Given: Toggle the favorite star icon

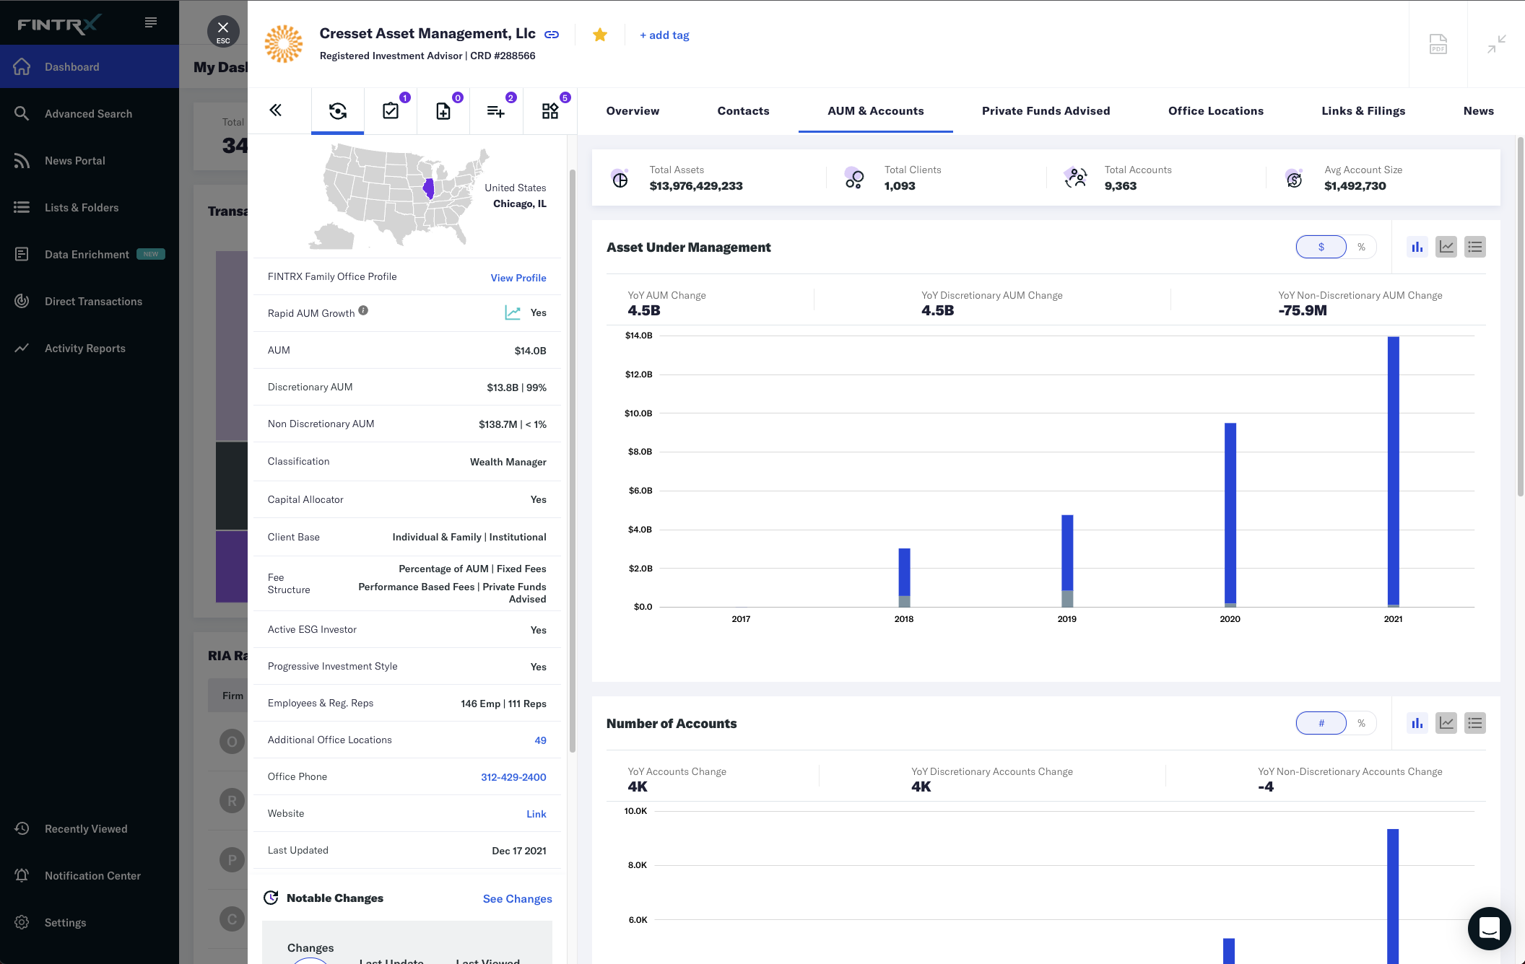Looking at the screenshot, I should coord(600,35).
